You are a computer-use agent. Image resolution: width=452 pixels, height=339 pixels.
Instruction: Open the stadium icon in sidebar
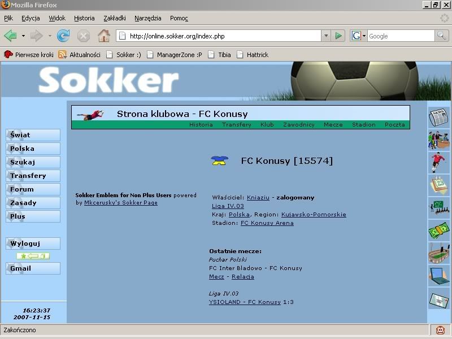438,253
